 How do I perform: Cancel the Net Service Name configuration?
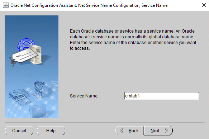click(19, 131)
